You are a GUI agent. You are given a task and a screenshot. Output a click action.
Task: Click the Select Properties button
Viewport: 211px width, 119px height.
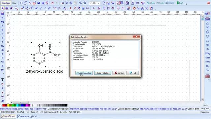click(84, 73)
